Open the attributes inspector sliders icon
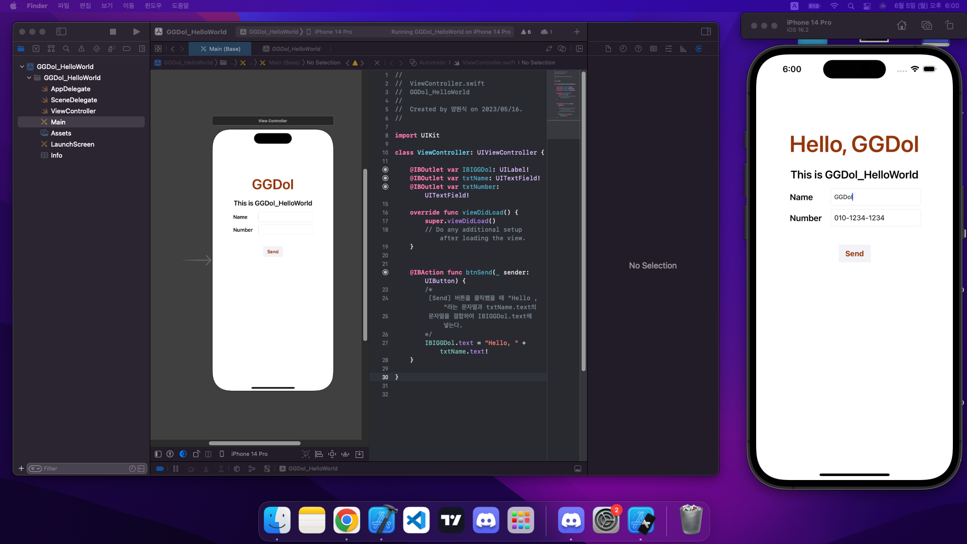967x544 pixels. [669, 49]
